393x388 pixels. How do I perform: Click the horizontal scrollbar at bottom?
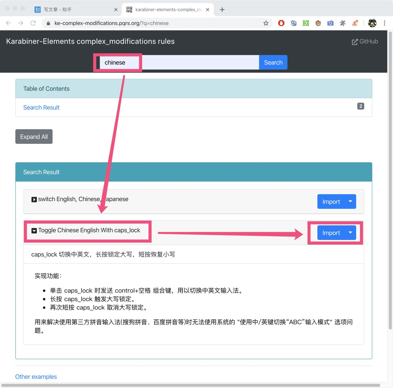coord(190,385)
